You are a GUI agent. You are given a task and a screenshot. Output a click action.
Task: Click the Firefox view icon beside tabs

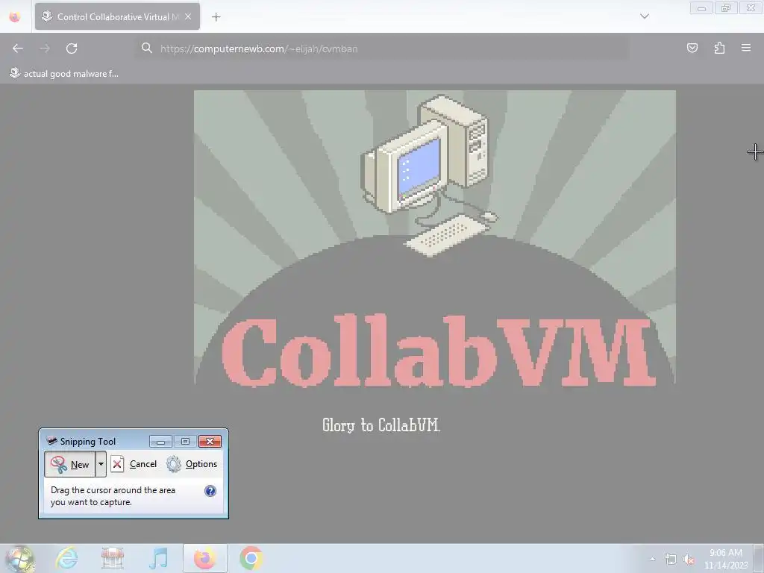pyautogui.click(x=15, y=16)
